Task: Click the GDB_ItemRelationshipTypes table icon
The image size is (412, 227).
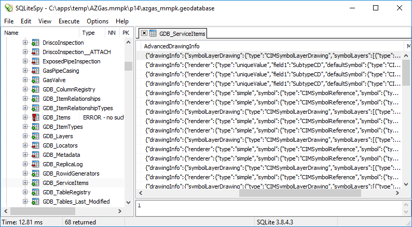Action: [x=35, y=108]
